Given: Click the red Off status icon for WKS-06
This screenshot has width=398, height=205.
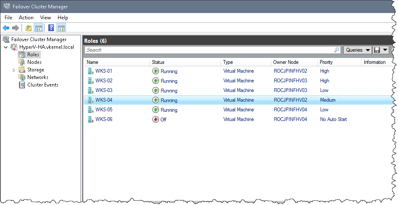Looking at the screenshot, I should (x=155, y=119).
